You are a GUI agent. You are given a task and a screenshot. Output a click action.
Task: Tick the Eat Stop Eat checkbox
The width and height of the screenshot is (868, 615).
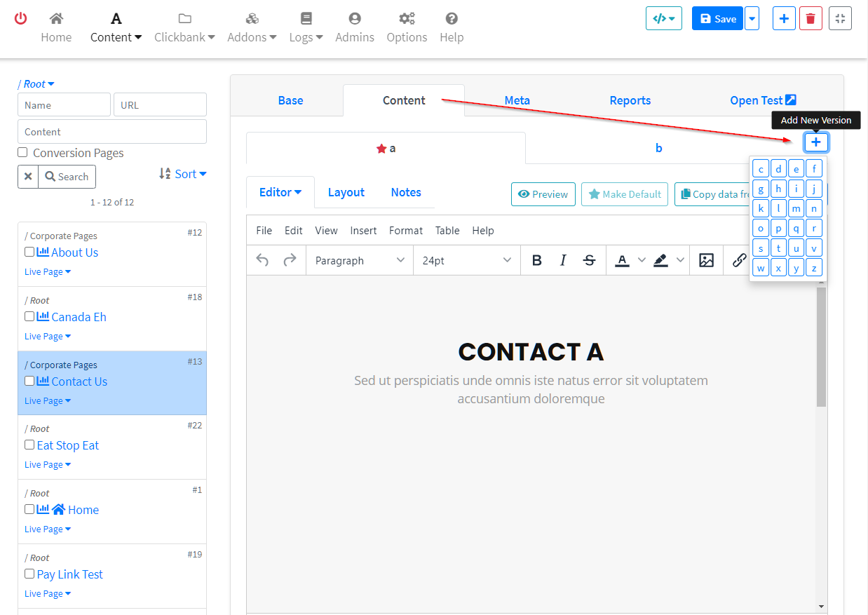click(x=29, y=445)
